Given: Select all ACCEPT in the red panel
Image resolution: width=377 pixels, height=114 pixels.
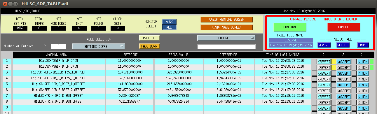Looking at the screenshot, I should coord(343,45).
